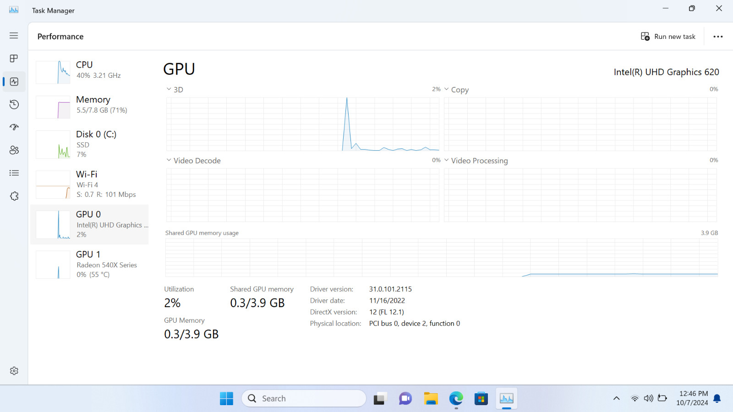The image size is (733, 412).
Task: Click Task Manager taskbar icon
Action: click(x=506, y=399)
